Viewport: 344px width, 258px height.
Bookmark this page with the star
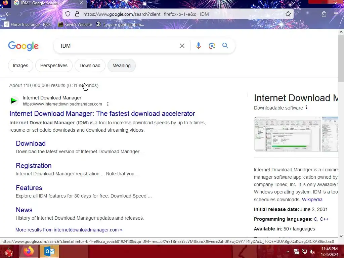(x=288, y=14)
